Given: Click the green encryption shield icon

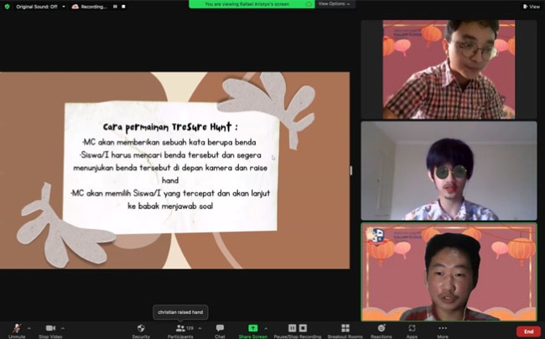Looking at the screenshot, I should pyautogui.click(x=7, y=6).
